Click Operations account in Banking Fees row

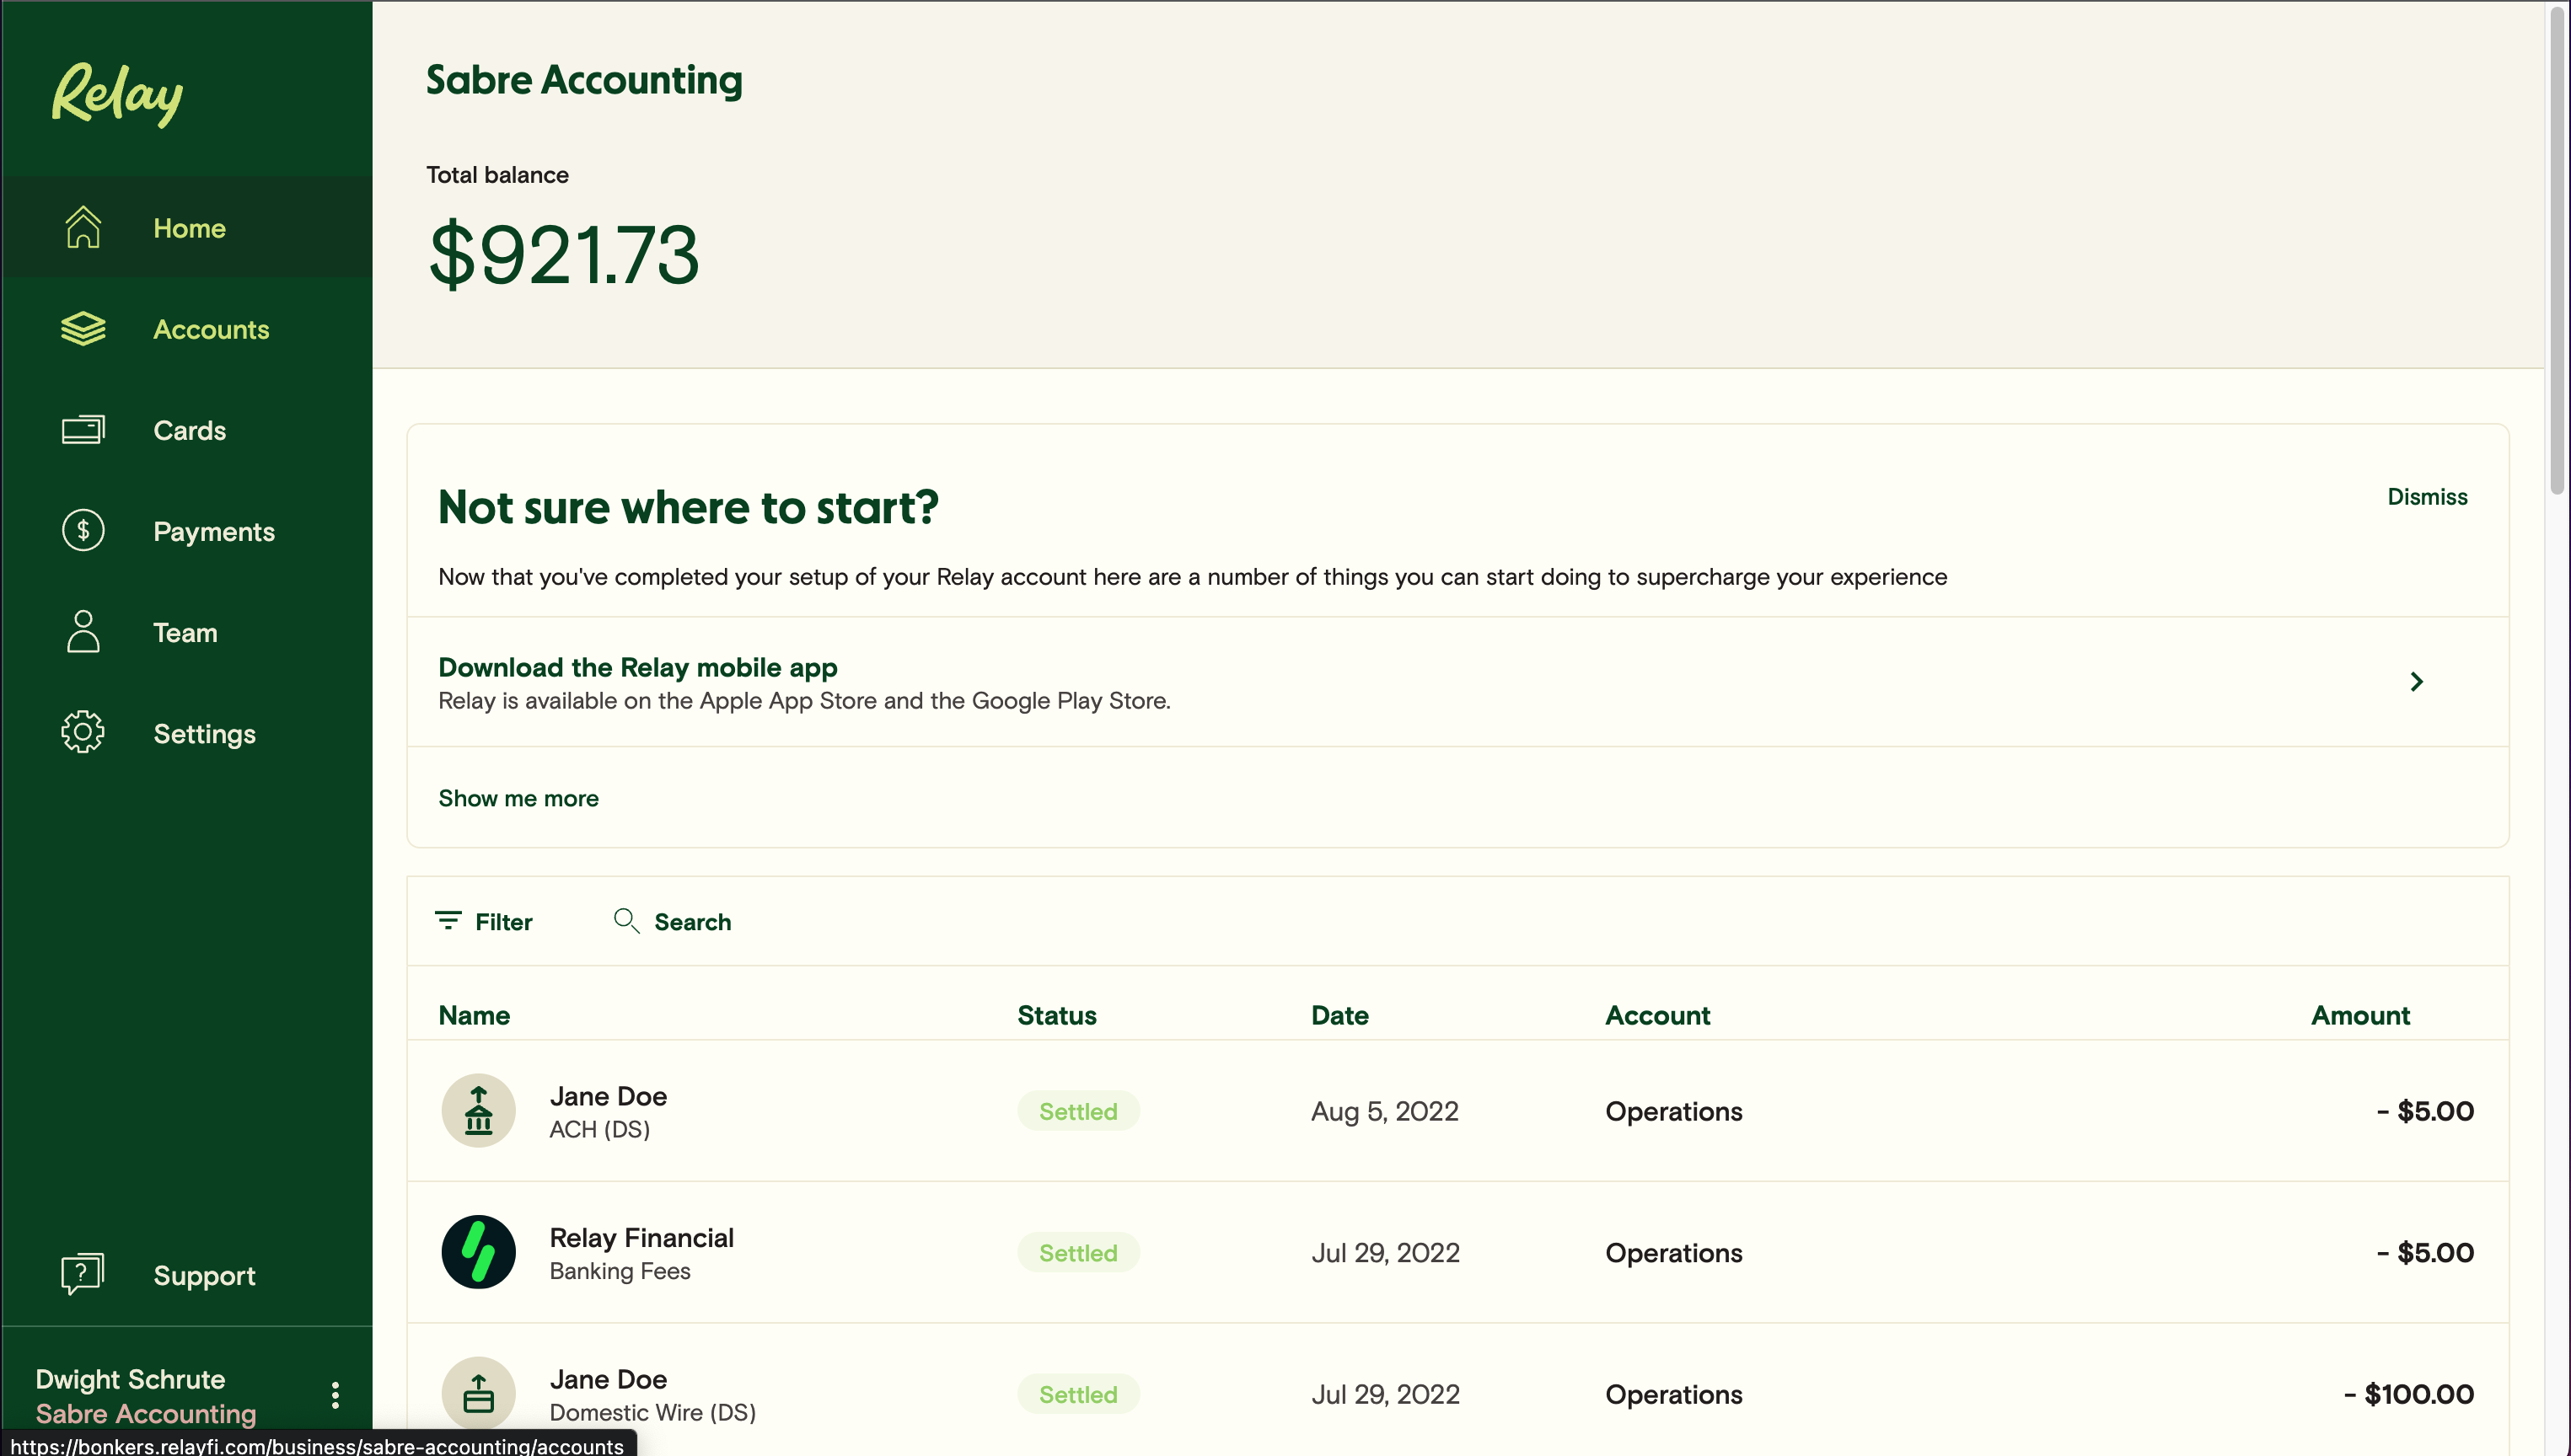[x=1673, y=1252]
